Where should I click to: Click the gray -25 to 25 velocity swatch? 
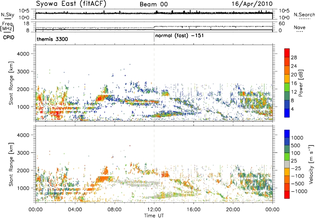pyautogui.click(x=287, y=164)
